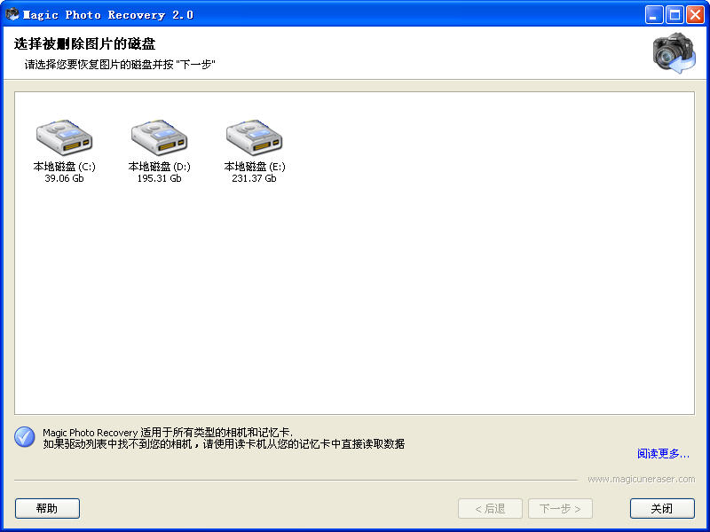This screenshot has height=532, width=710.
Task: Click the camera logo in the header
Action: (674, 53)
